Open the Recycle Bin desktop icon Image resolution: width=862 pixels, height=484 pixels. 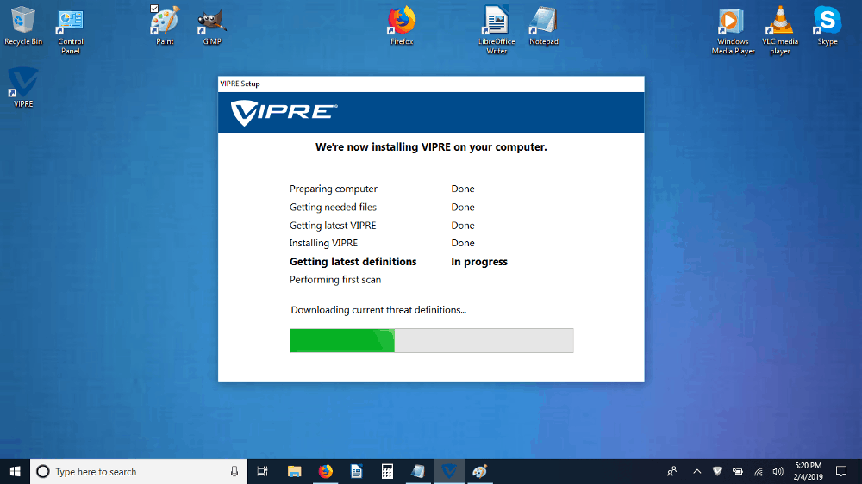pos(23,25)
